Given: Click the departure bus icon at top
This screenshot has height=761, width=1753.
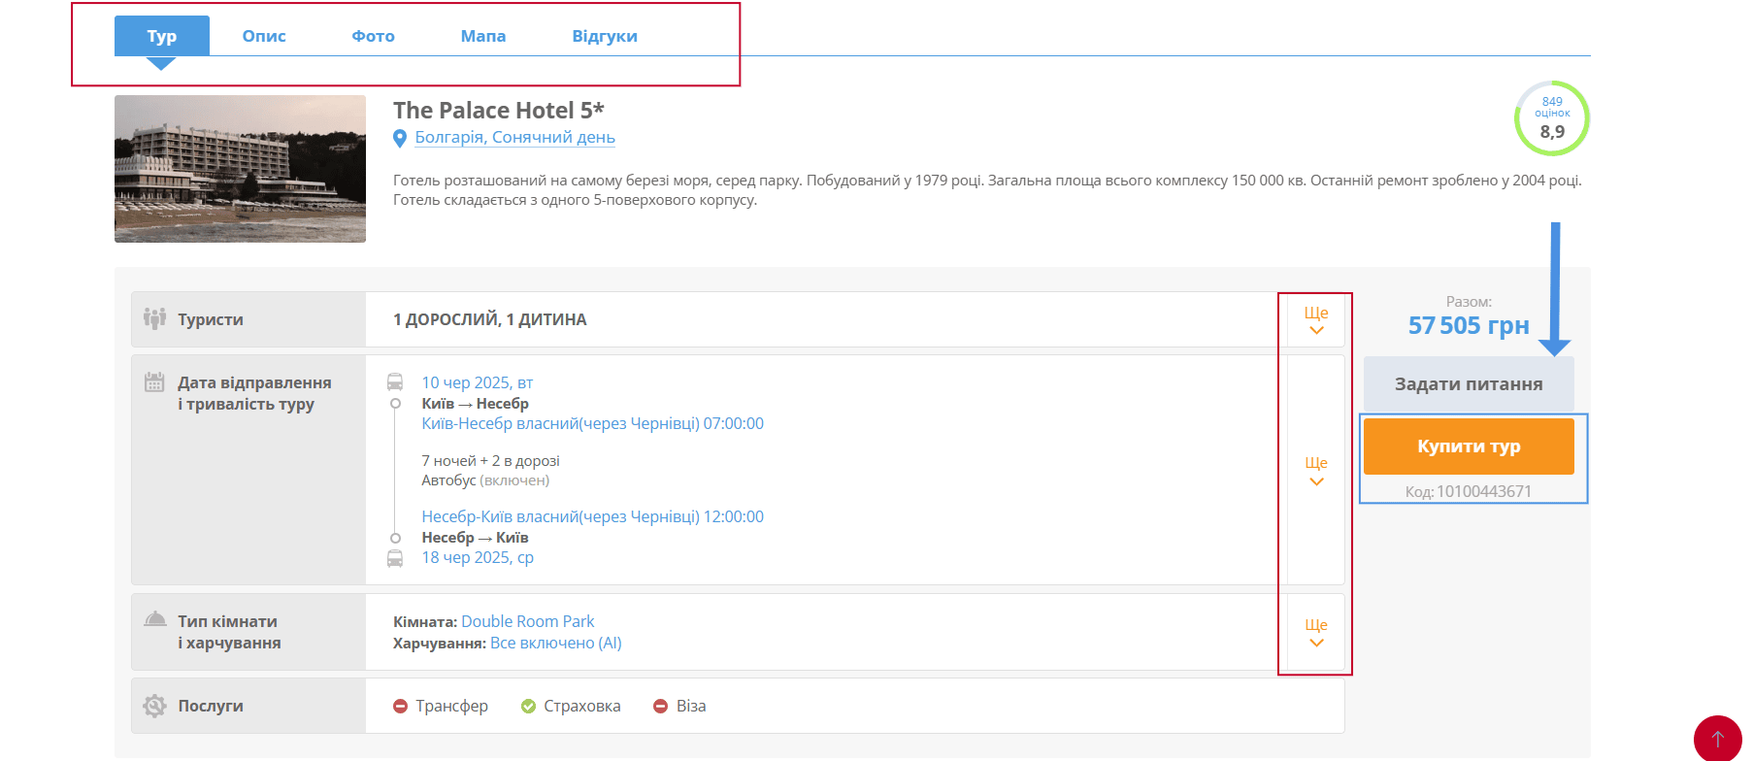Looking at the screenshot, I should click(x=395, y=381).
